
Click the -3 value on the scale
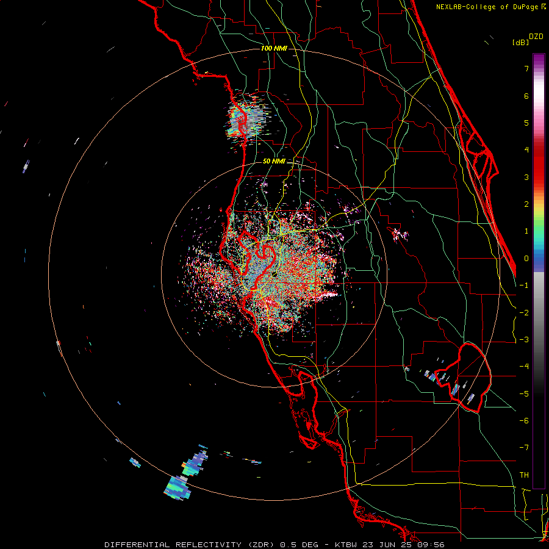click(524, 340)
